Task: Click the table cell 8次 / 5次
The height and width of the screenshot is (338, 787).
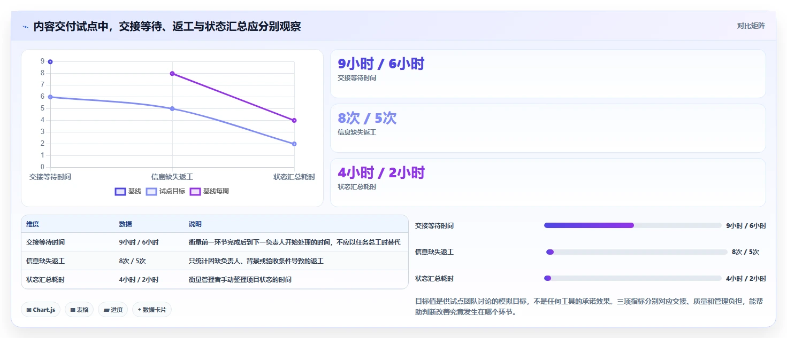Action: (x=132, y=261)
